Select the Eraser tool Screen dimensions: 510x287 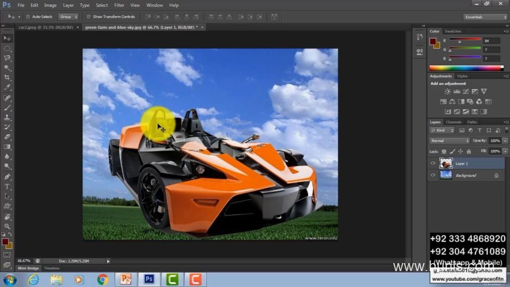(7, 137)
